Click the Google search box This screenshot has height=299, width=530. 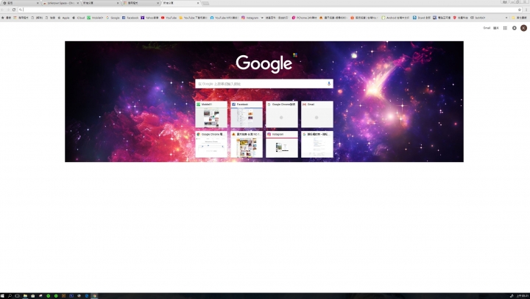tap(264, 83)
